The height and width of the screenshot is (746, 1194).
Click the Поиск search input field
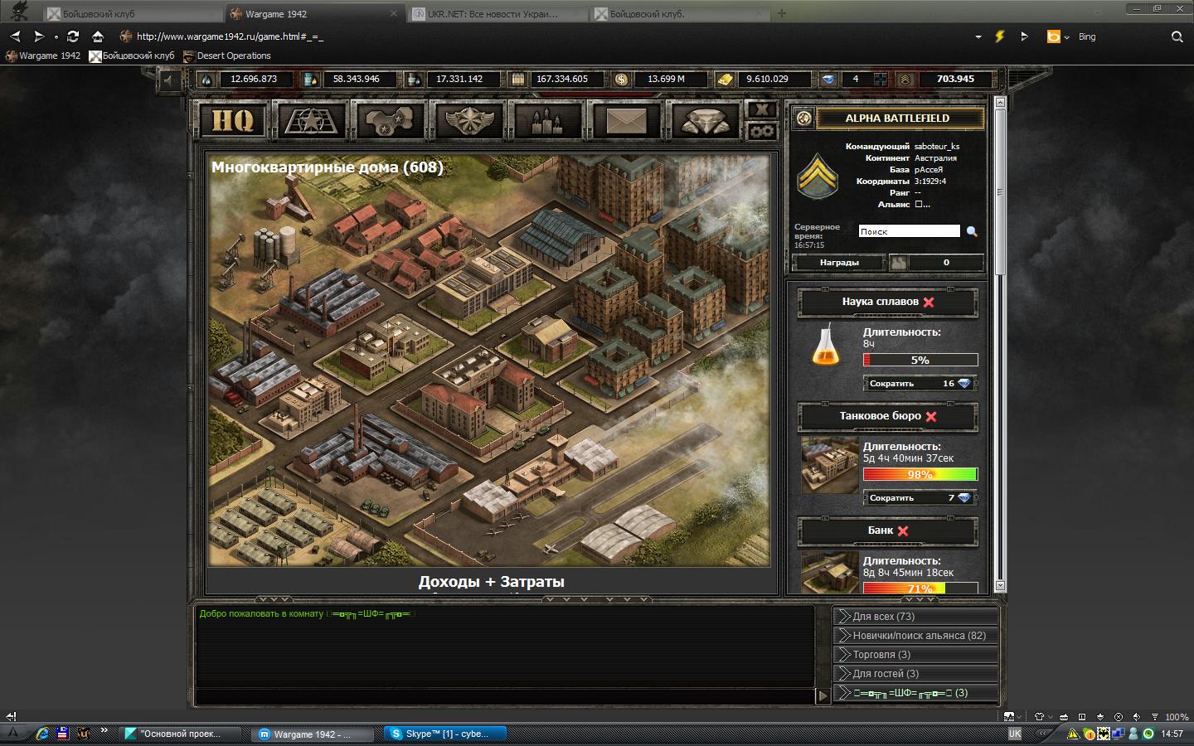point(909,231)
